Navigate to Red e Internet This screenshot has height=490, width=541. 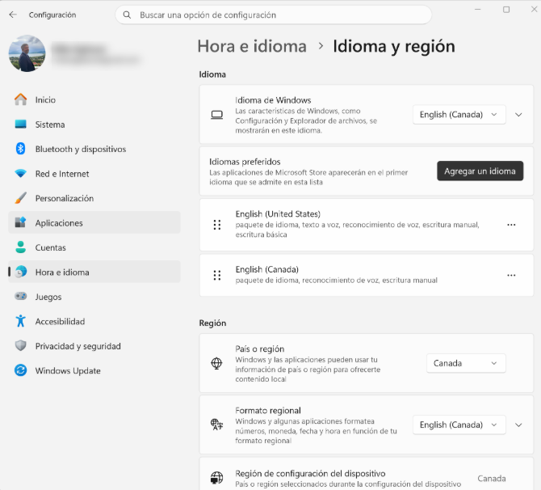click(x=94, y=174)
